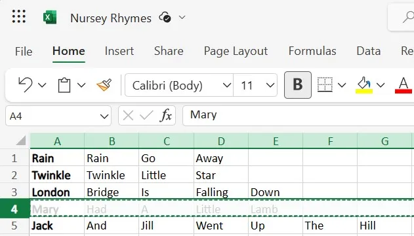Screen dimensions: 414x236
Task: Select cell C1 containing Go
Action: pos(167,158)
